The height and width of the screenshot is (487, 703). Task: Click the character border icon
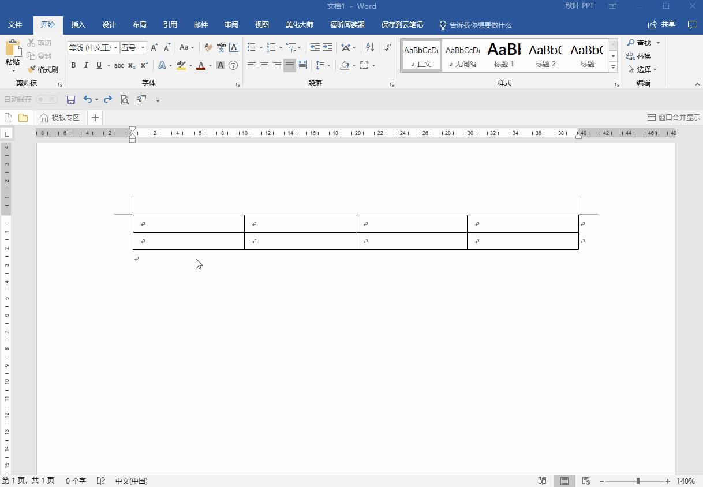[x=234, y=47]
